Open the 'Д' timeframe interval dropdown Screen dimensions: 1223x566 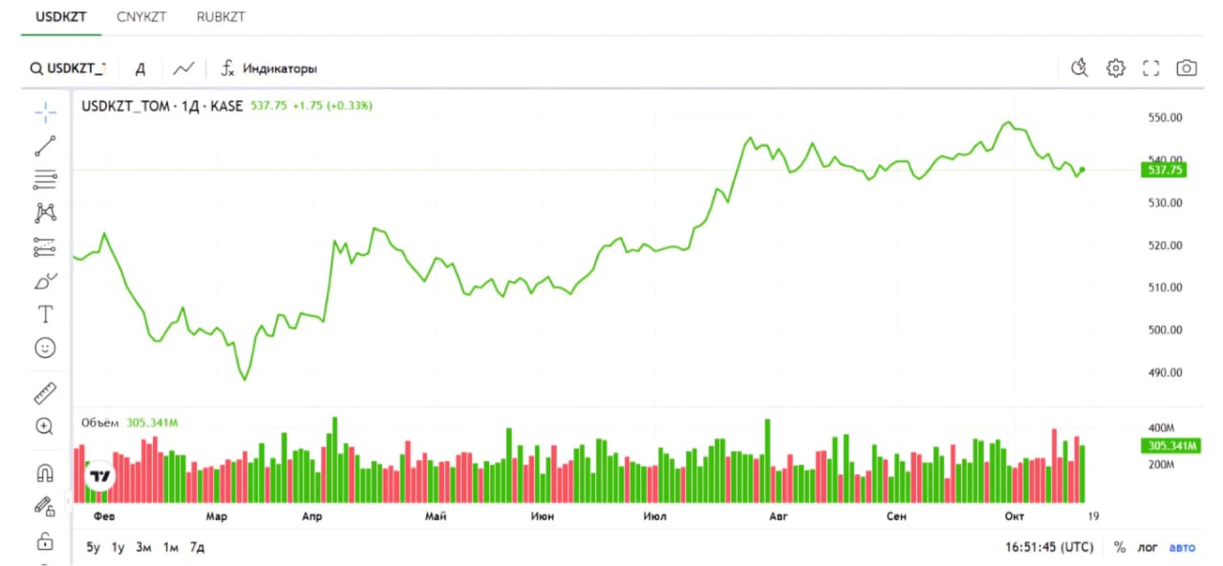pos(140,69)
